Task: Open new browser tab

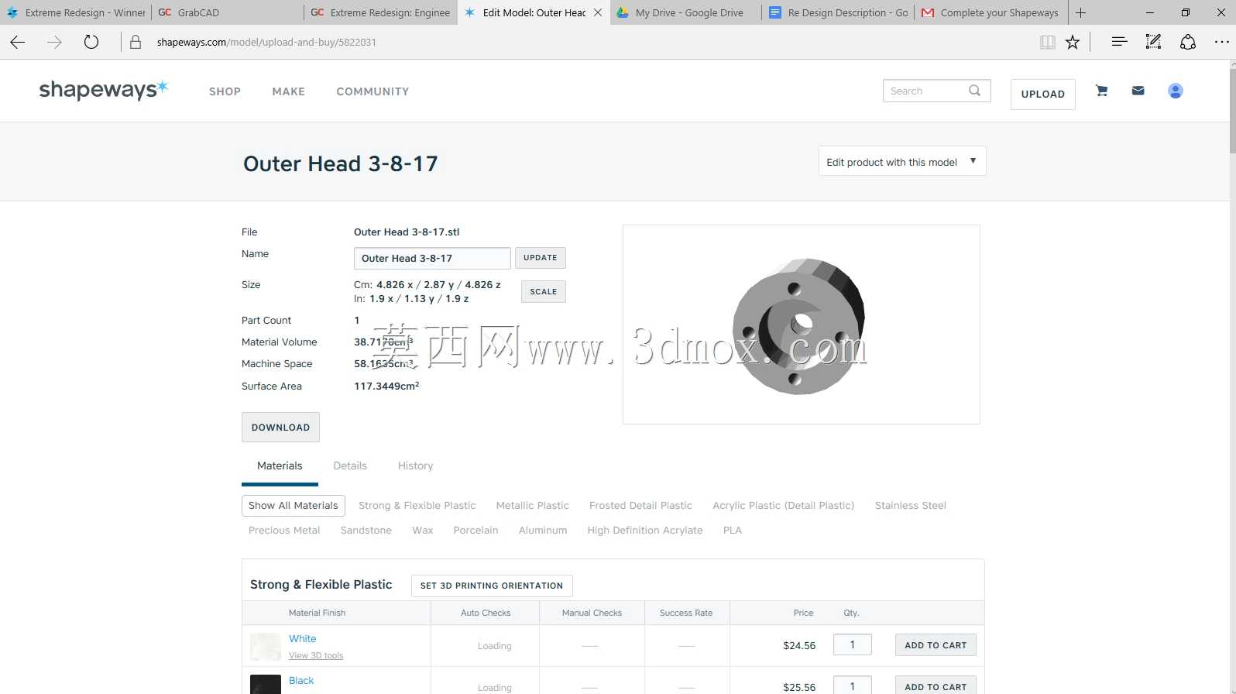Action: (1081, 12)
